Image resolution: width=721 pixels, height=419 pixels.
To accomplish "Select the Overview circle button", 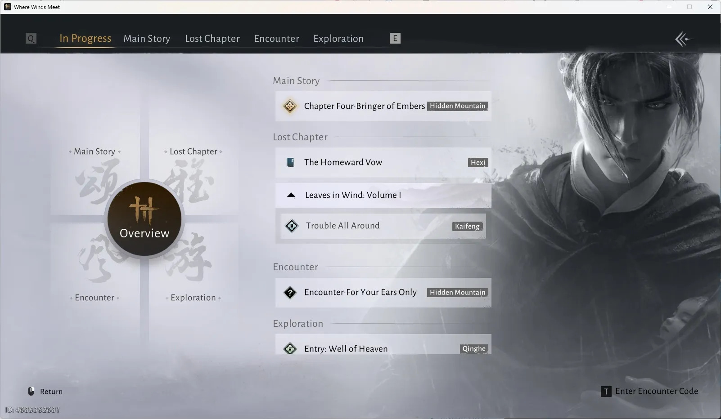I will click(x=144, y=219).
